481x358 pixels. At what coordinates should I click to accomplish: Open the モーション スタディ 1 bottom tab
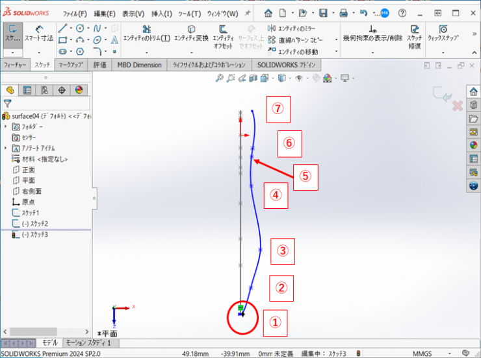[x=88, y=342]
